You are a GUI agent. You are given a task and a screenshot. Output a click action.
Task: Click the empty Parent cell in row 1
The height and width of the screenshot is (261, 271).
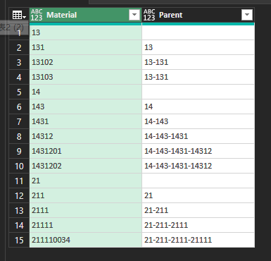(x=198, y=32)
